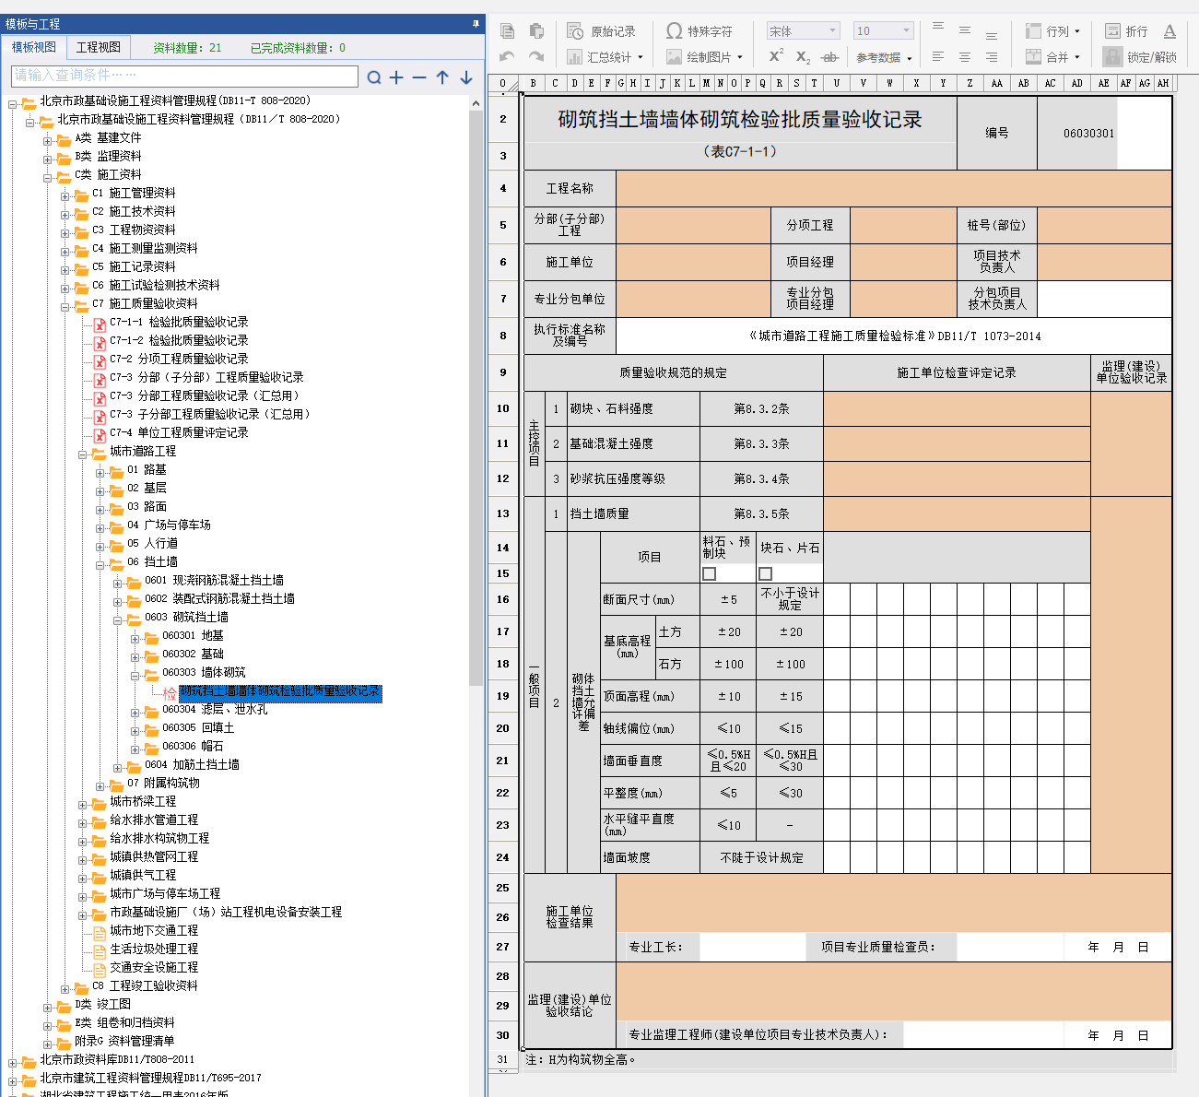
Task: Click the 执行标准名称 standard text cell
Action: coord(894,336)
